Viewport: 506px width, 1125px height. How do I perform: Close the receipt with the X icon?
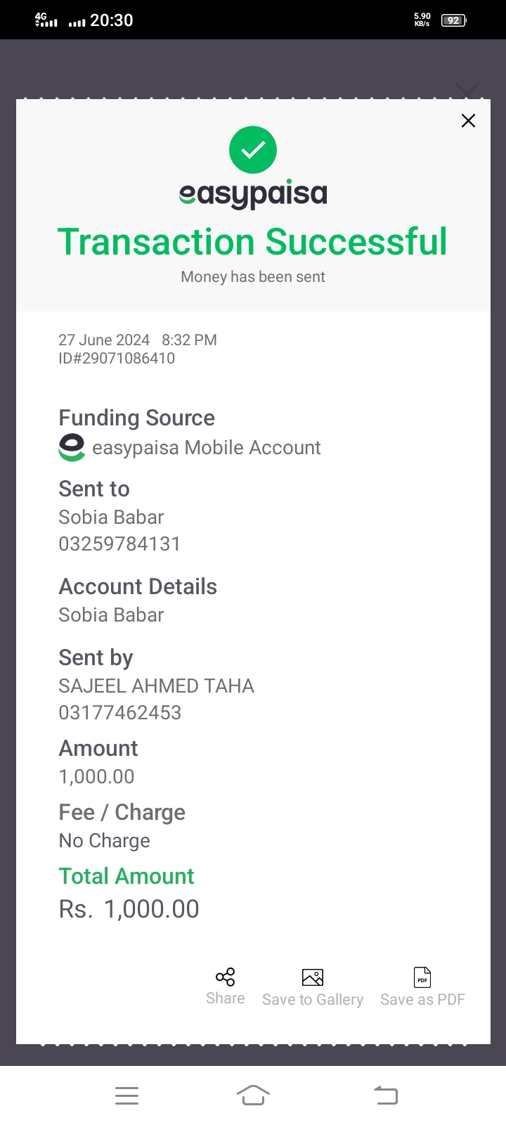tap(468, 120)
